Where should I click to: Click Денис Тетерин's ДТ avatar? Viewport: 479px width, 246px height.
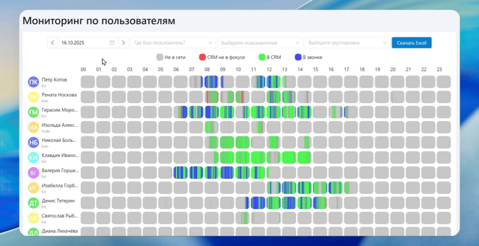[x=33, y=203]
